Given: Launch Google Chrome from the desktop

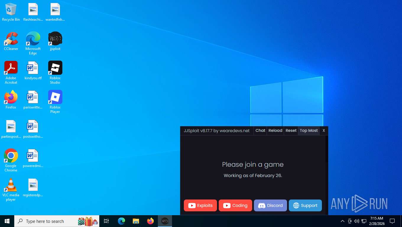Looking at the screenshot, I should 11,160.
